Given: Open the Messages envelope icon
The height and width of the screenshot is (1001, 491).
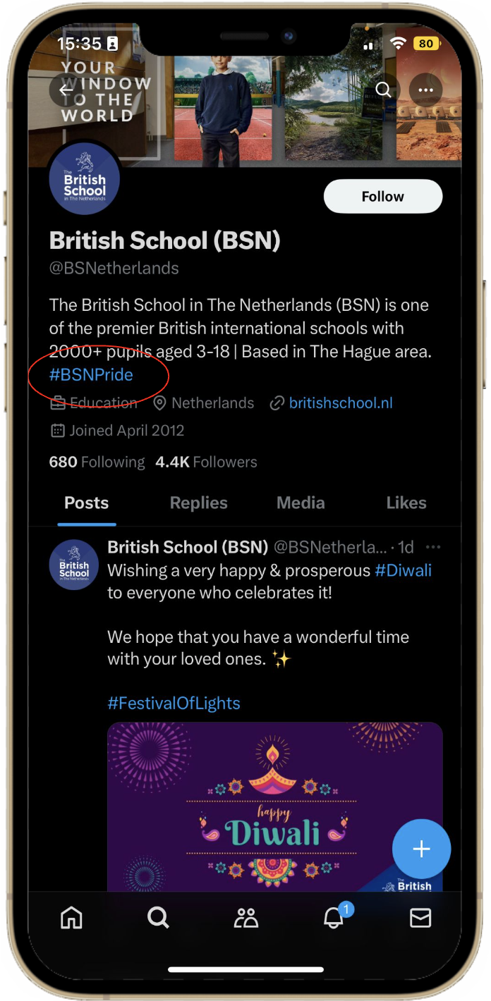Looking at the screenshot, I should [x=420, y=917].
